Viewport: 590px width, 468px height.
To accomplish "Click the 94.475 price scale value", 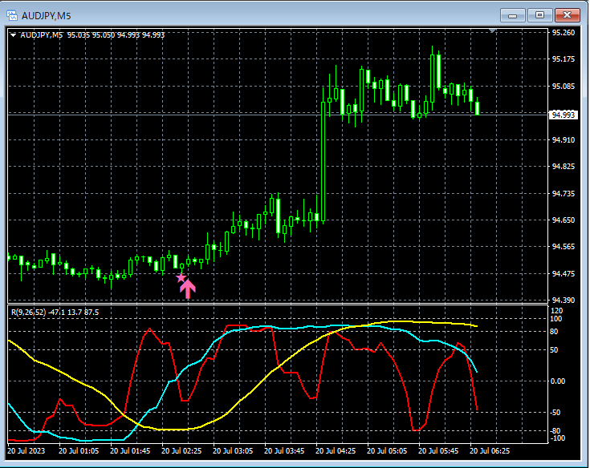I will (x=564, y=274).
